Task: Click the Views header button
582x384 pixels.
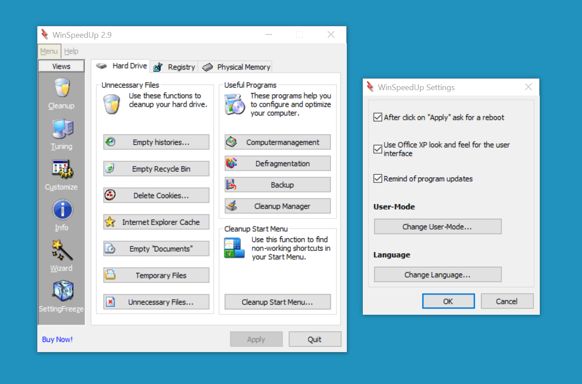Action: [61, 66]
